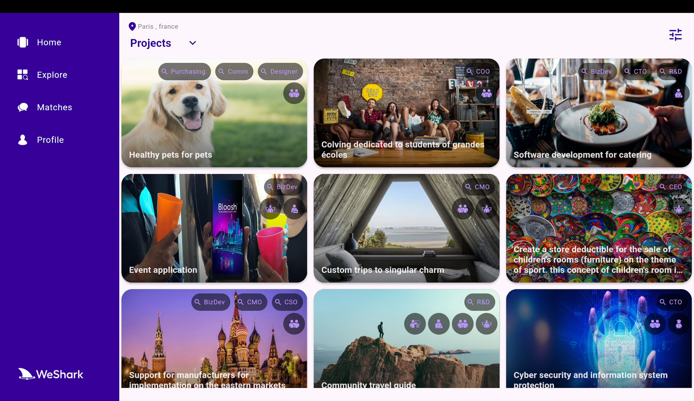Open Custom trips to singular charm card
694x401 pixels.
pyautogui.click(x=406, y=228)
